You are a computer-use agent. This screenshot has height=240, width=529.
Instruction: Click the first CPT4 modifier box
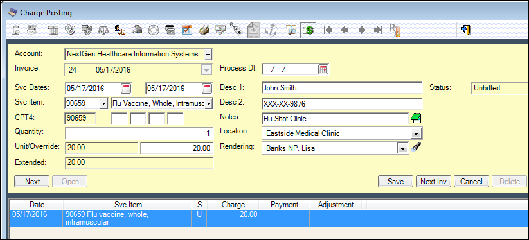coord(120,119)
